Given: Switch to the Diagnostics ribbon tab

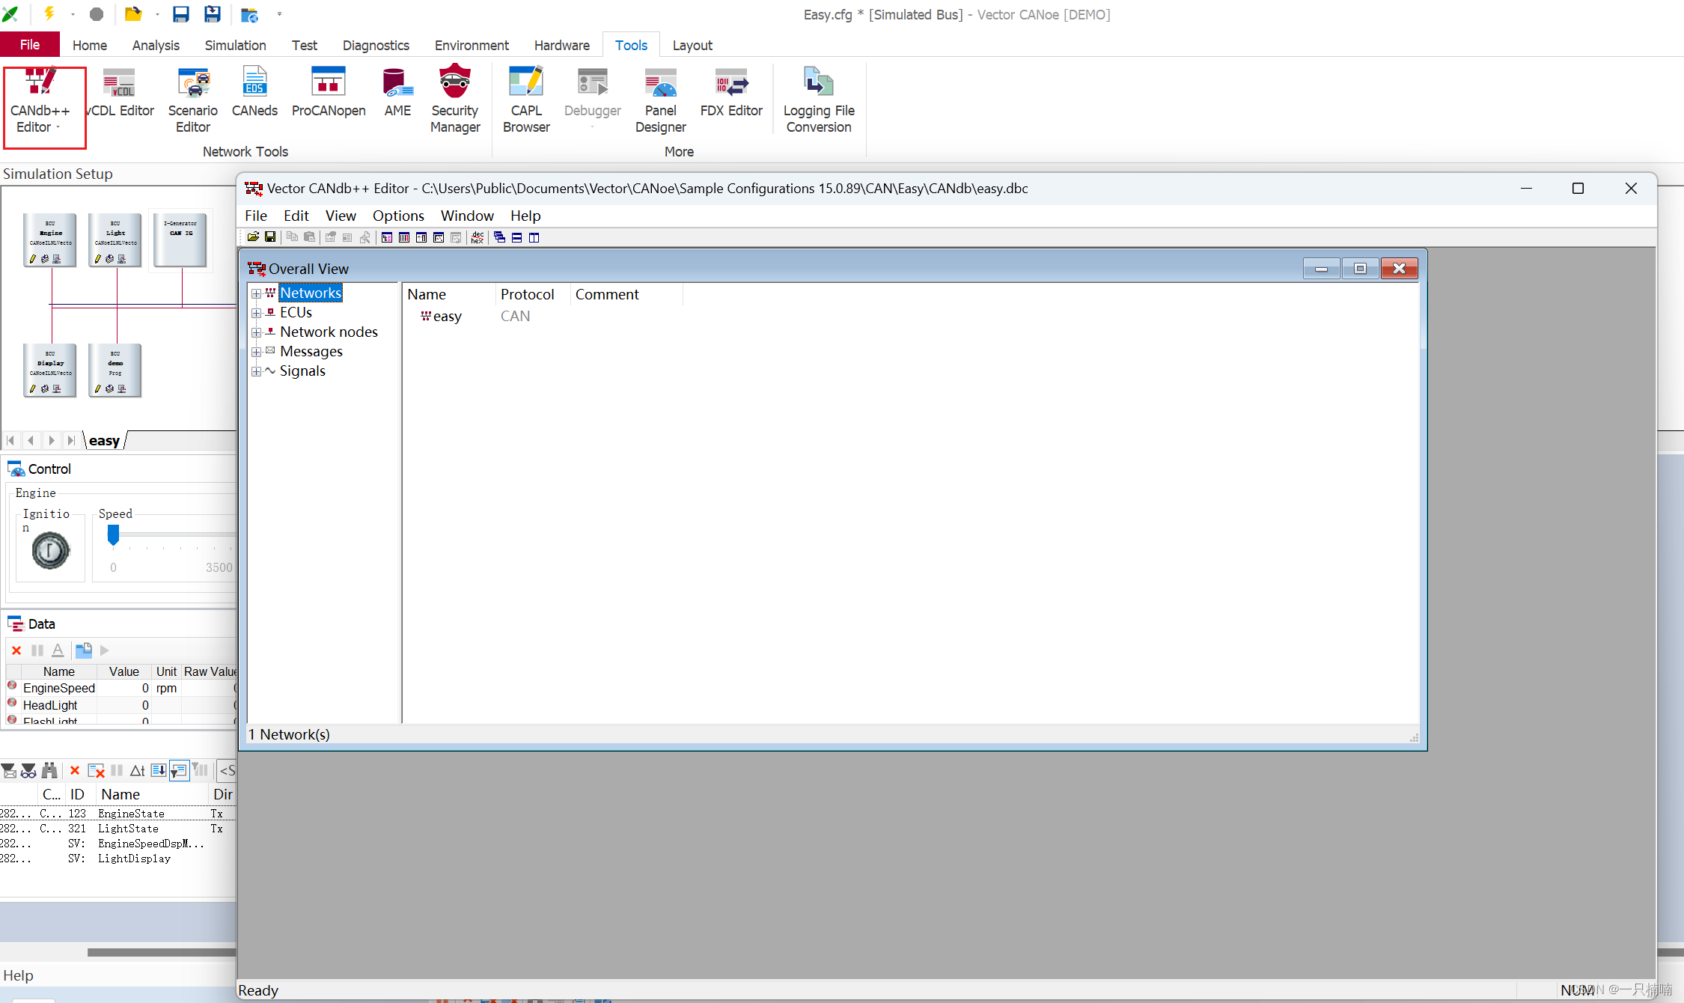Looking at the screenshot, I should 376,45.
